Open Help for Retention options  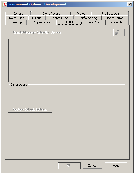(x=116, y=166)
